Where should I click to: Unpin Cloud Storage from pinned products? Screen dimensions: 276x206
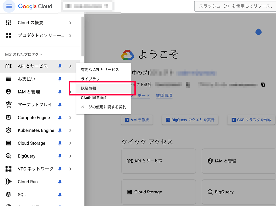(x=60, y=143)
